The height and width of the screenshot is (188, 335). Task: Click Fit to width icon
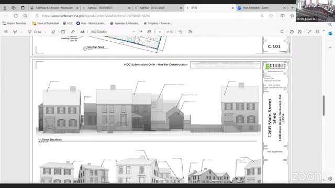point(149,32)
